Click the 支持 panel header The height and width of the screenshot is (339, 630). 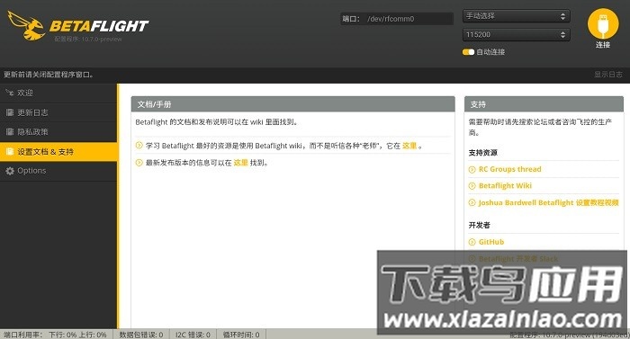544,104
